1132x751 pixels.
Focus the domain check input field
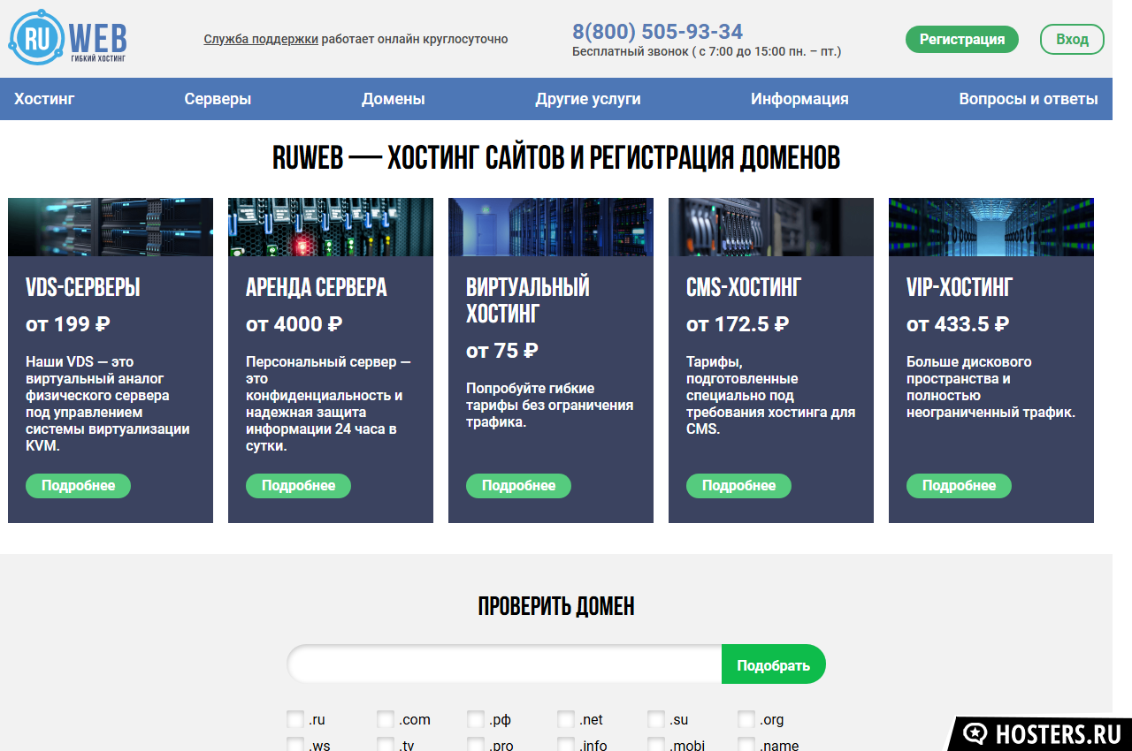pos(504,664)
